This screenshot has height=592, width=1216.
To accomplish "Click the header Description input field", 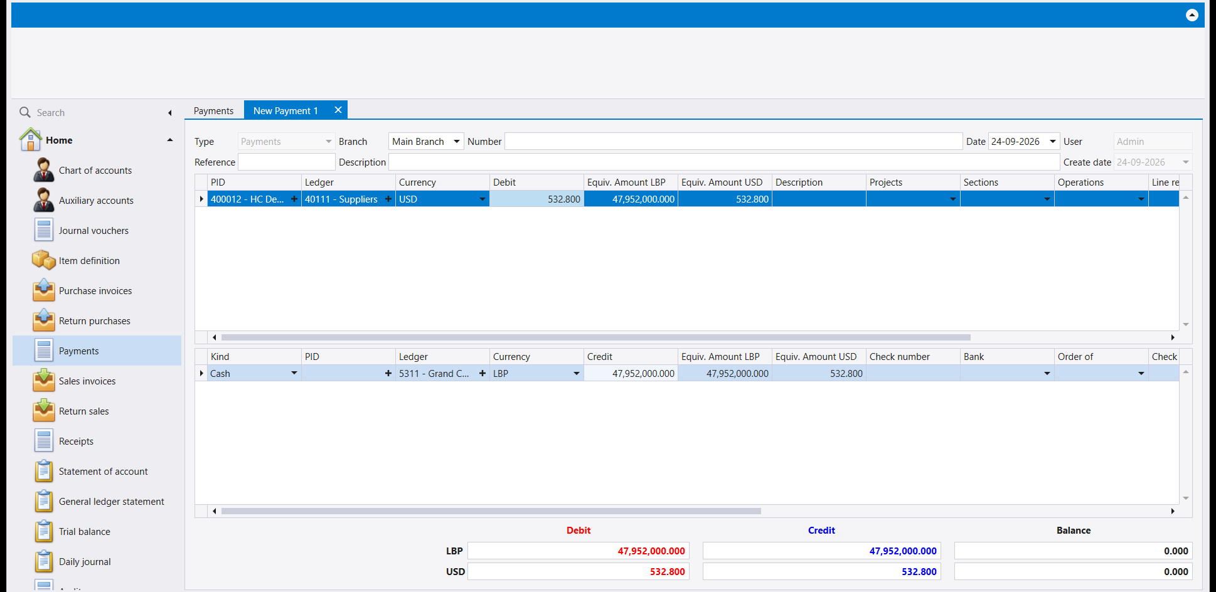I will (724, 162).
